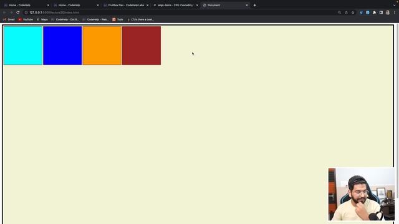Click the browser Forward arrow
Image resolution: width=399 pixels, height=224 pixels.
[11, 12]
